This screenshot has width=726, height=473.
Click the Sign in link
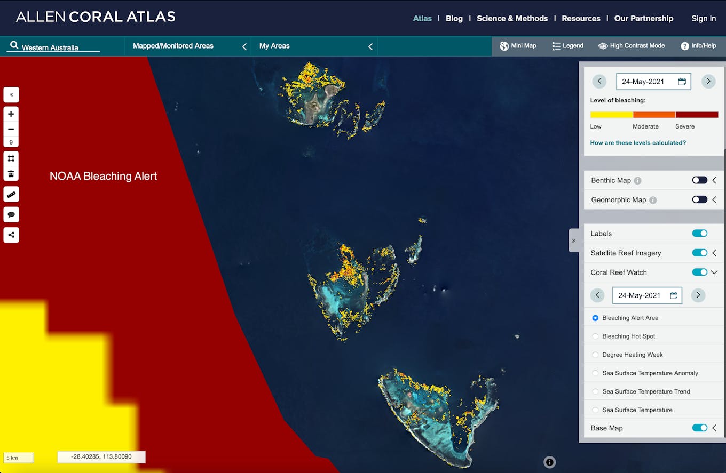pyautogui.click(x=704, y=18)
